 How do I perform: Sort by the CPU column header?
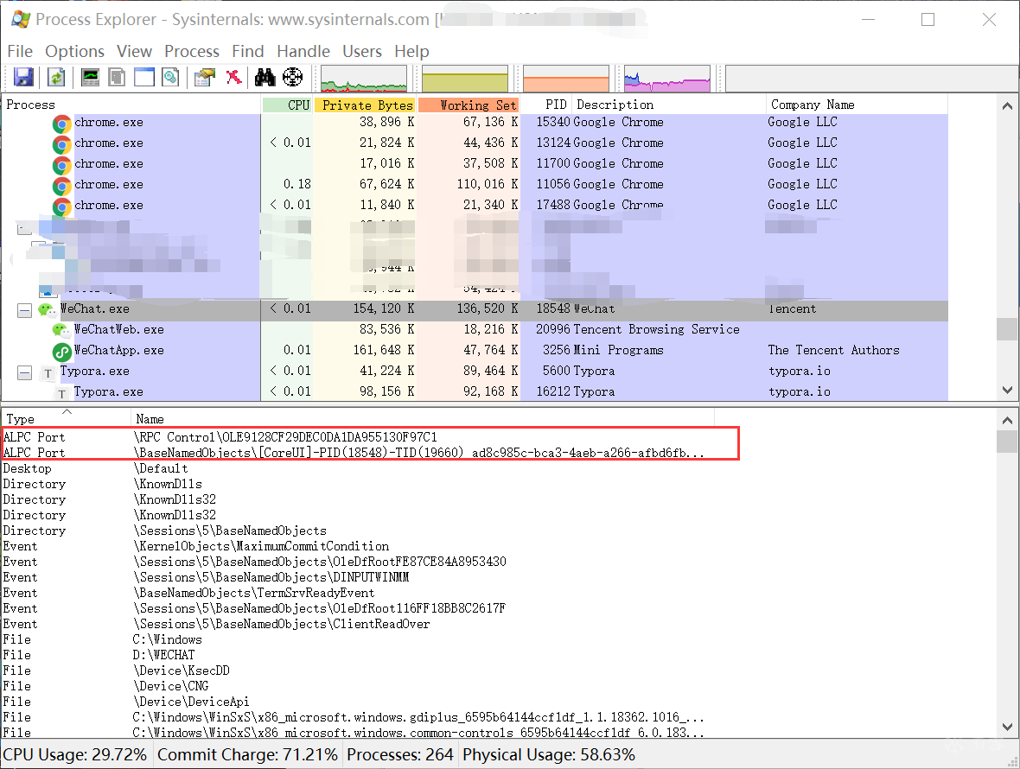click(x=287, y=105)
